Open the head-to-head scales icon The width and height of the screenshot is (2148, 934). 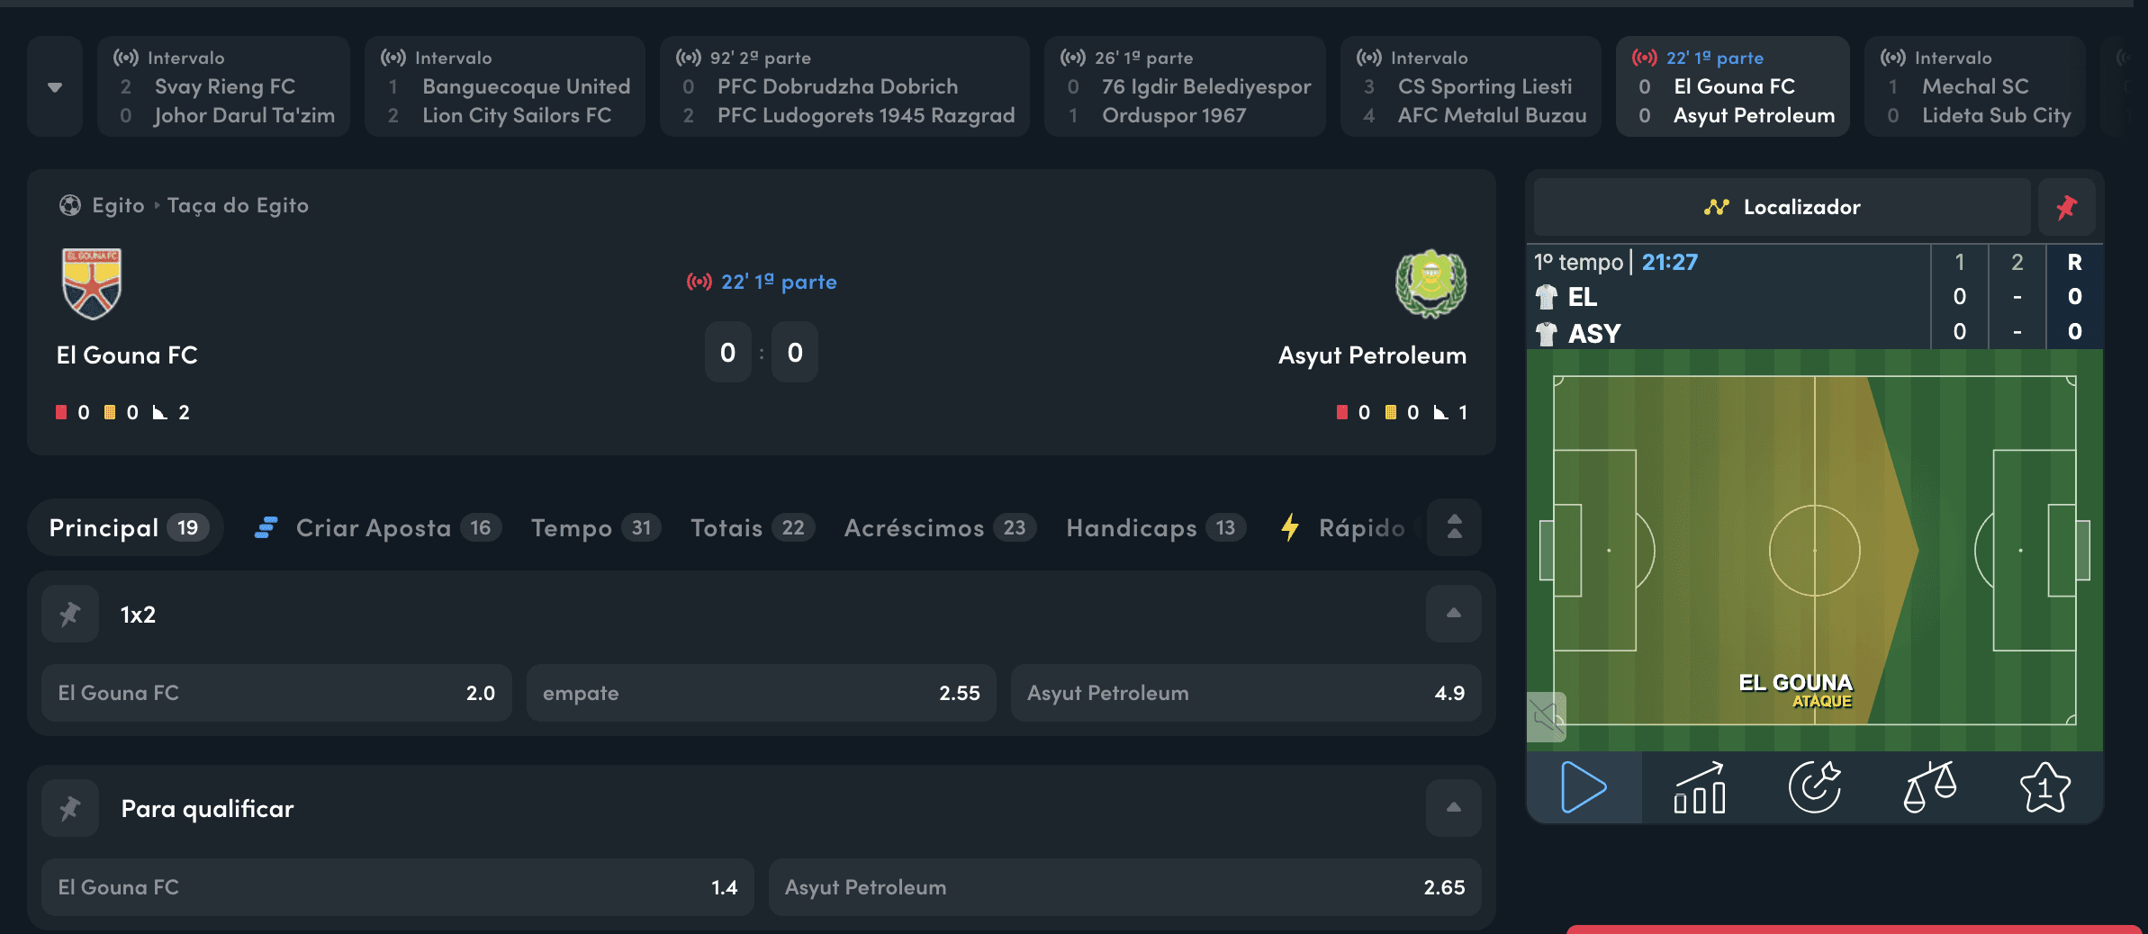tap(1929, 787)
